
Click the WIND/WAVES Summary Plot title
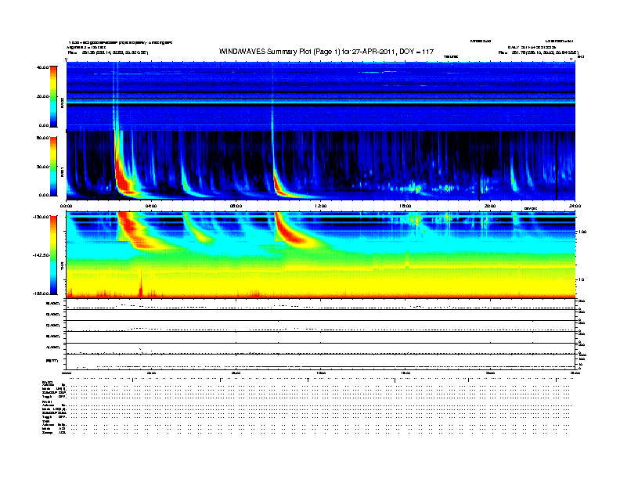[x=326, y=52]
